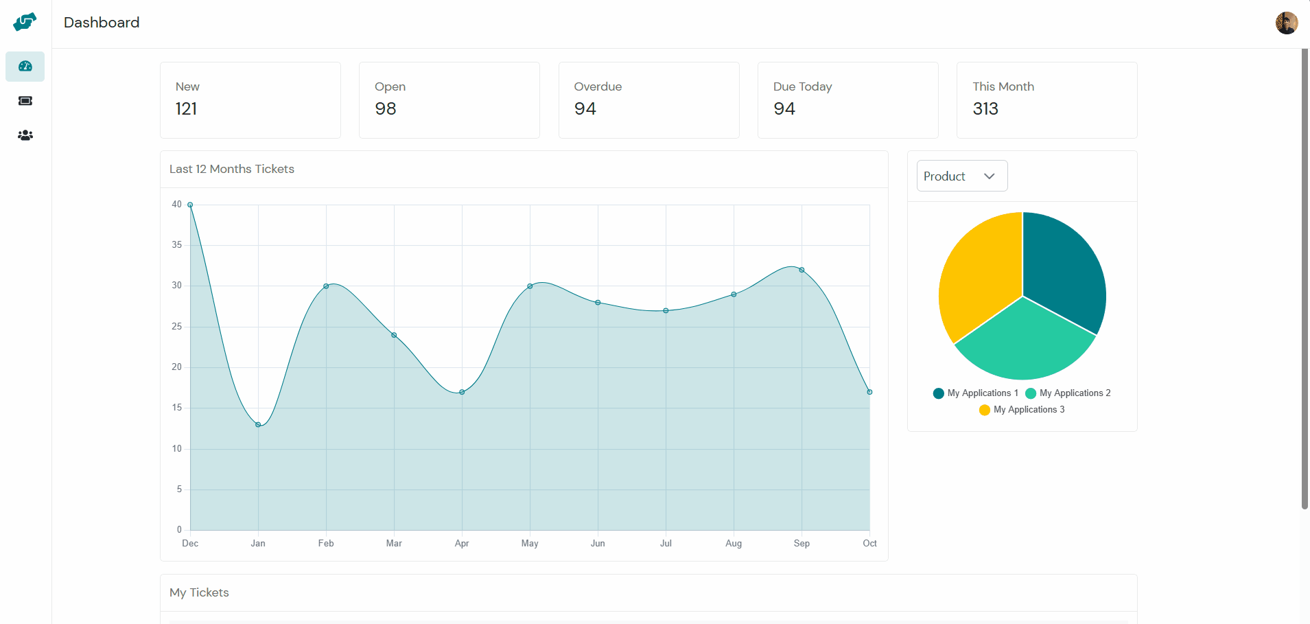Toggle My Applications 1 legend item
The height and width of the screenshot is (624, 1310).
(x=976, y=393)
